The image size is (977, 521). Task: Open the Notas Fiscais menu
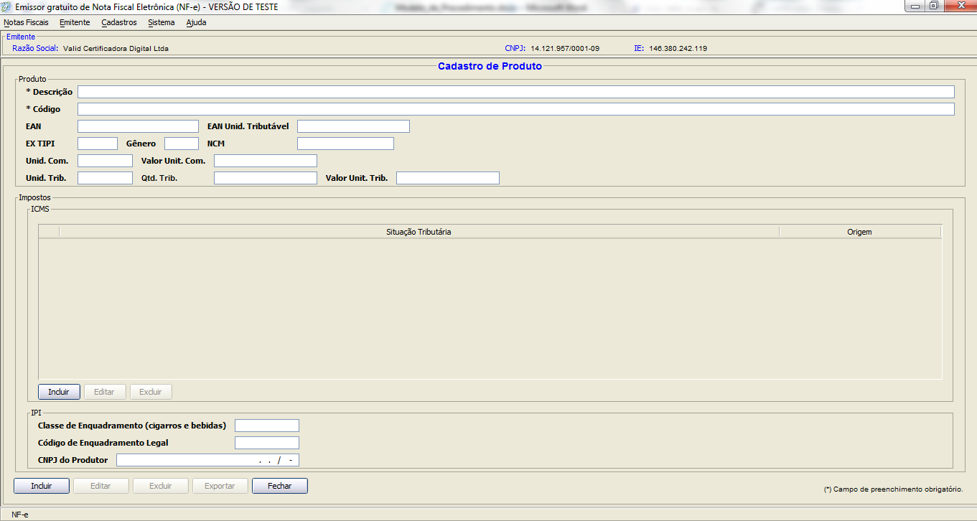click(27, 22)
